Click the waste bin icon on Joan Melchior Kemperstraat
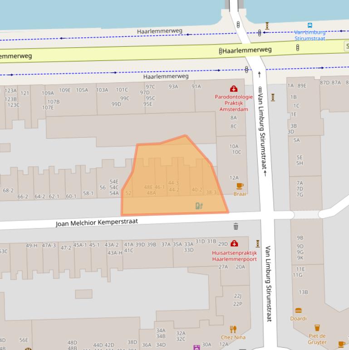Image resolution: width=349 pixels, height=350 pixels. 236,226
